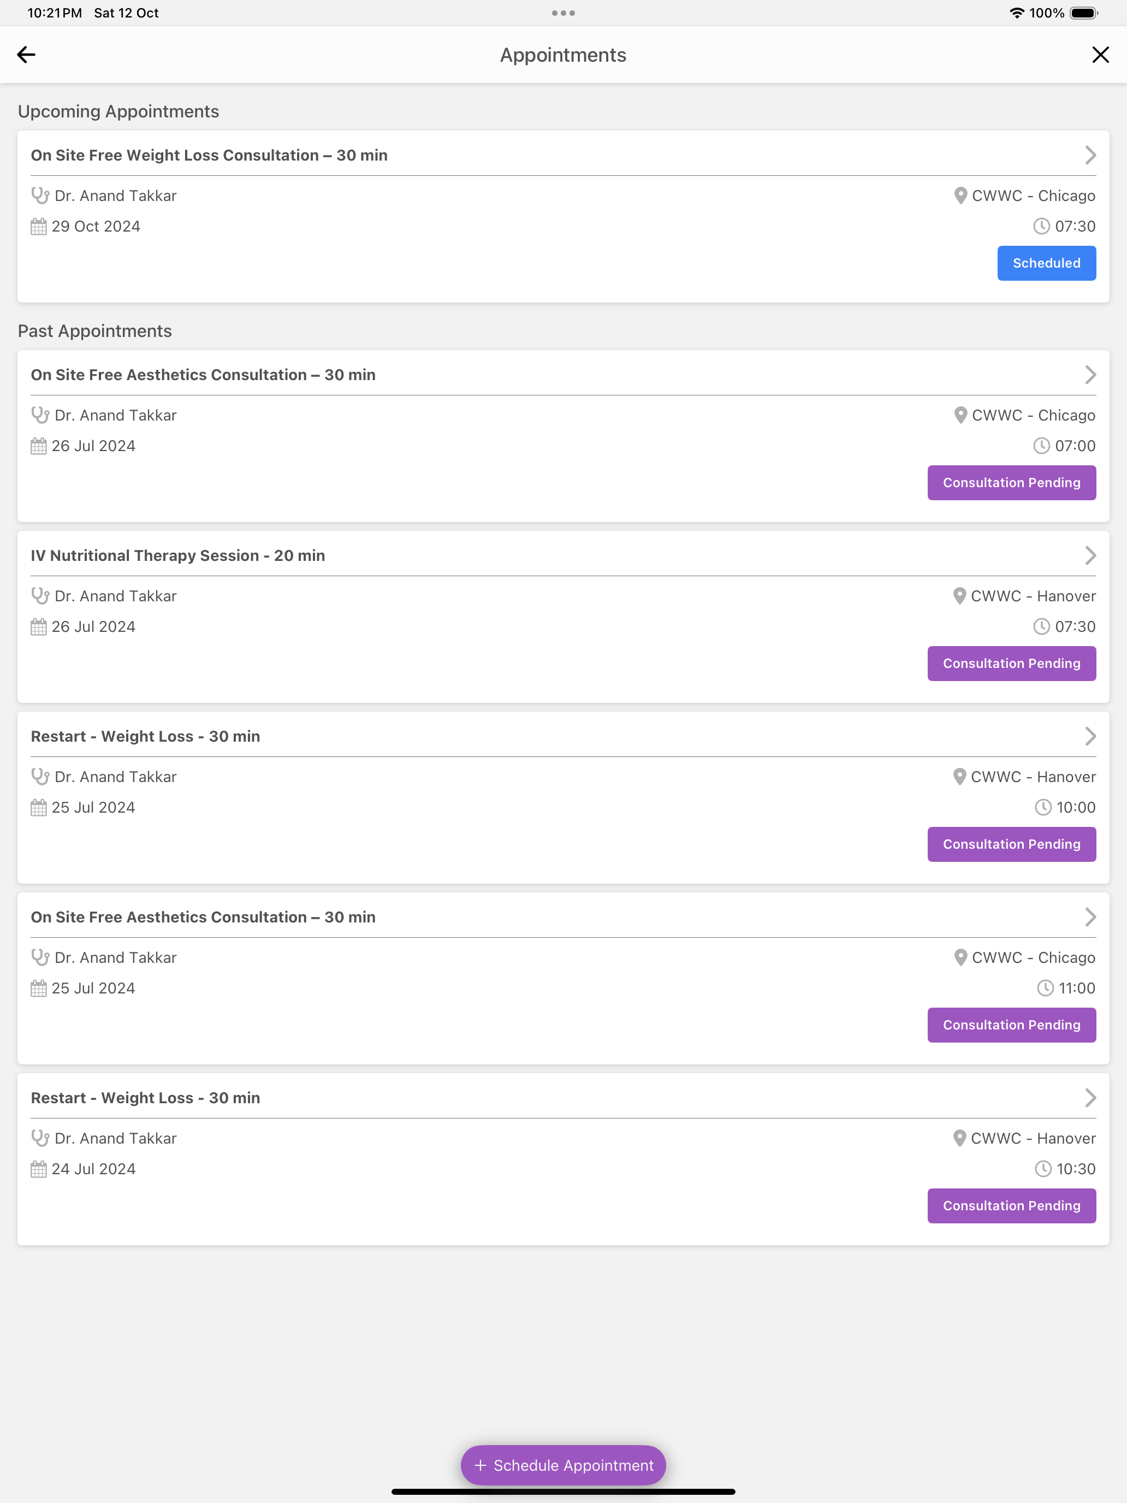Tap clock icon next to 11:00
Viewport: 1127px width, 1503px height.
1045,988
